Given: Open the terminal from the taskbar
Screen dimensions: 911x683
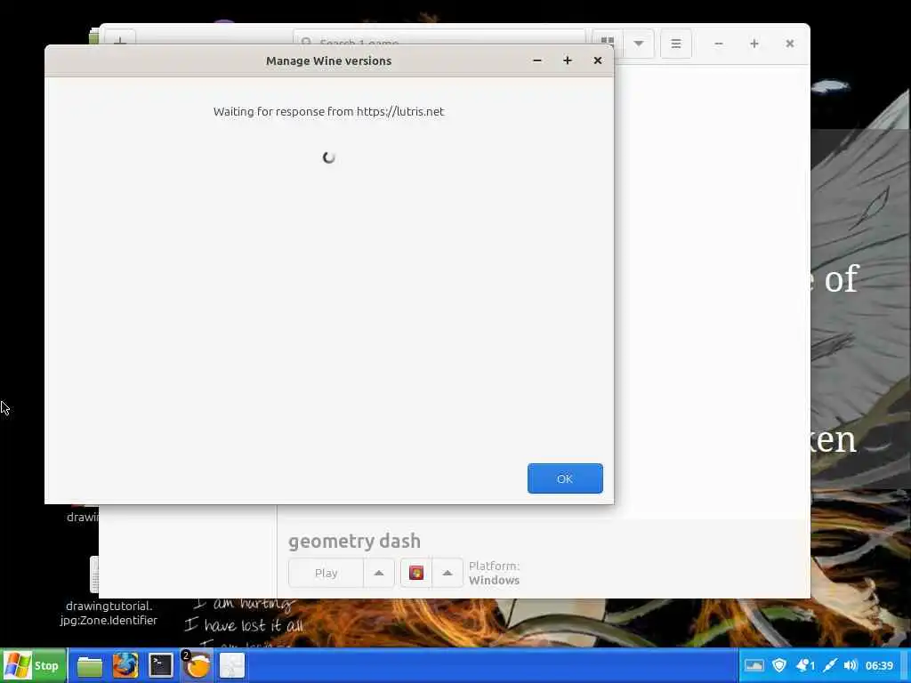Looking at the screenshot, I should (161, 665).
